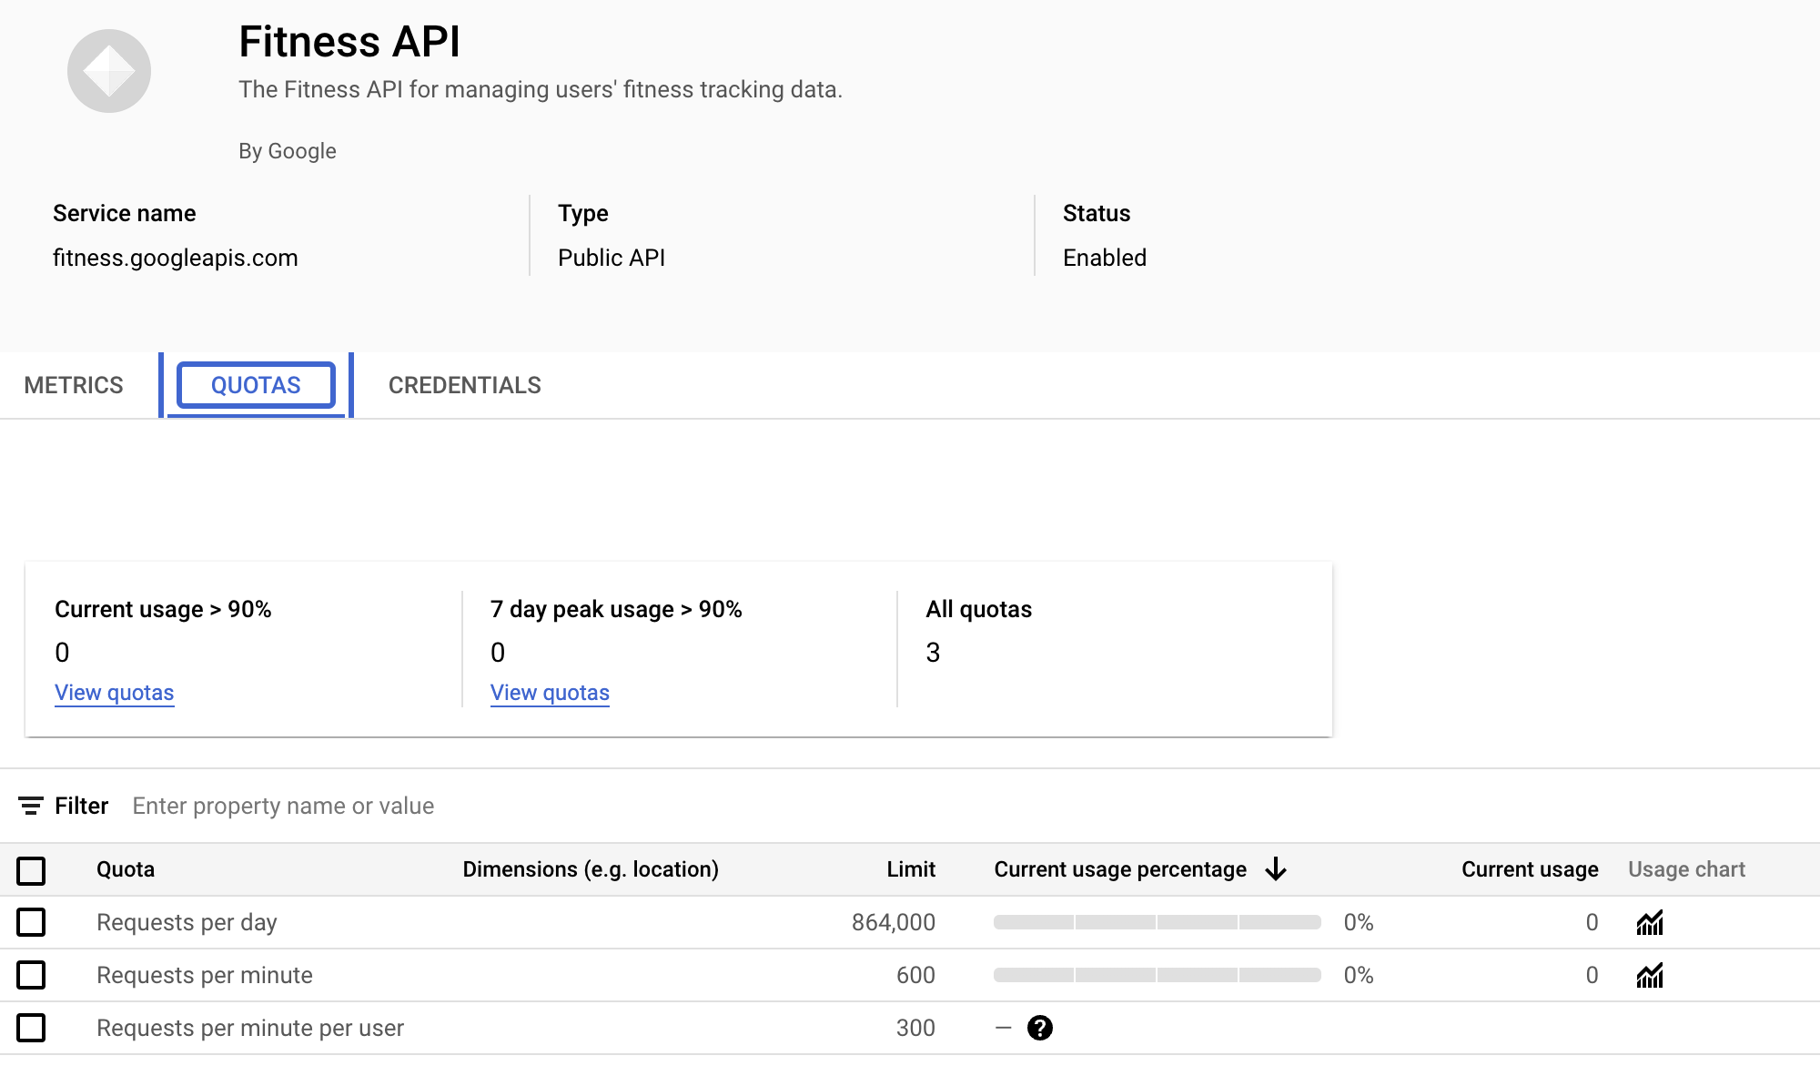Click the Fitness API logo icon

[109, 71]
